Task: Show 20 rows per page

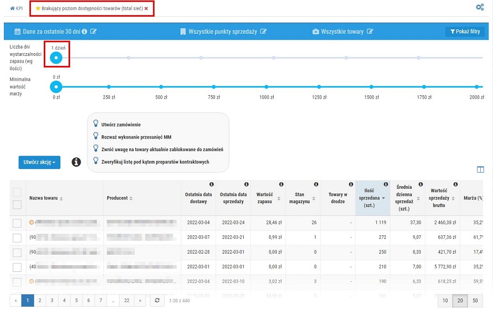Action: pyautogui.click(x=460, y=301)
